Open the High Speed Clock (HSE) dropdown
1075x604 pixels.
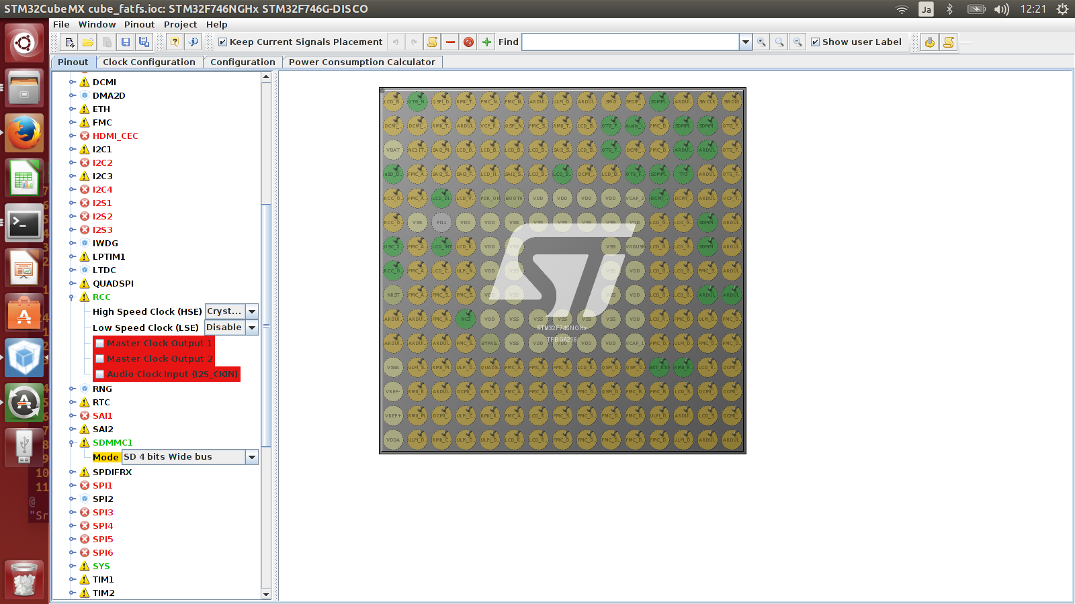click(x=252, y=311)
